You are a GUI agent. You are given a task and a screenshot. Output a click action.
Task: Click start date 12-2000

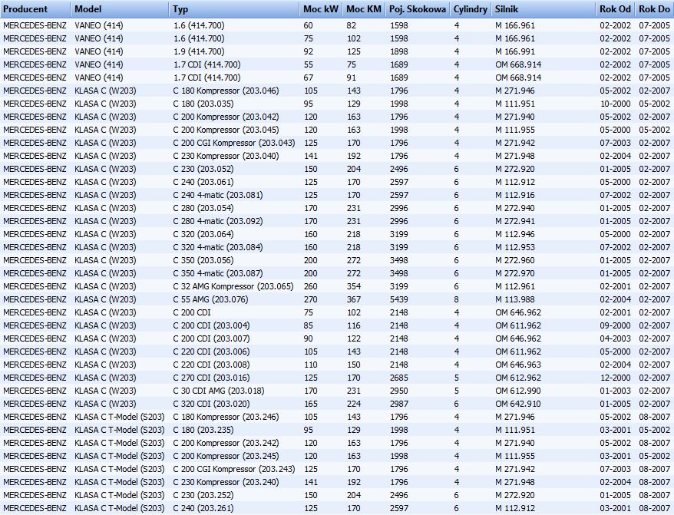[615, 378]
